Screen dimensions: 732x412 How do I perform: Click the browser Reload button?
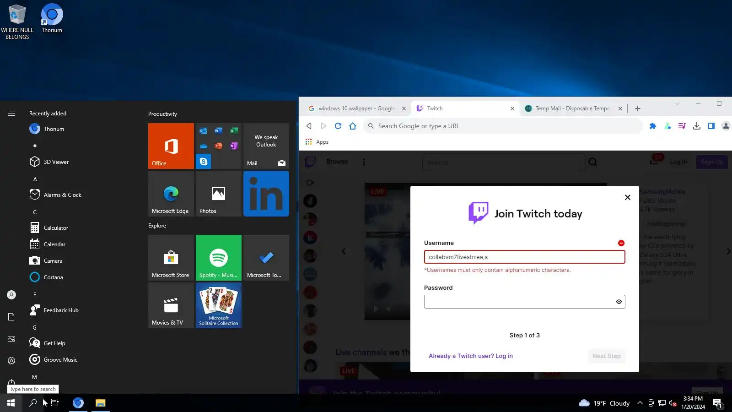coord(338,126)
